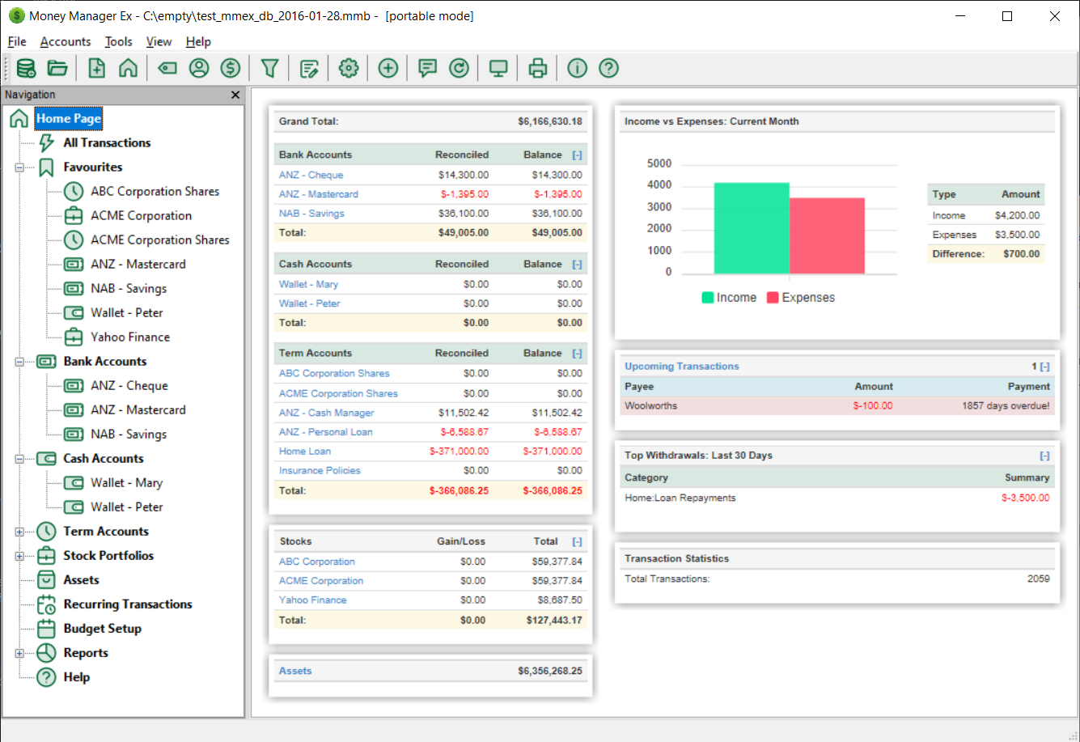Select the overdue Woolworths transaction row

click(809, 405)
